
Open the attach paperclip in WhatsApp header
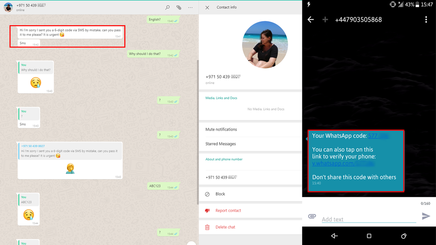pyautogui.click(x=179, y=7)
